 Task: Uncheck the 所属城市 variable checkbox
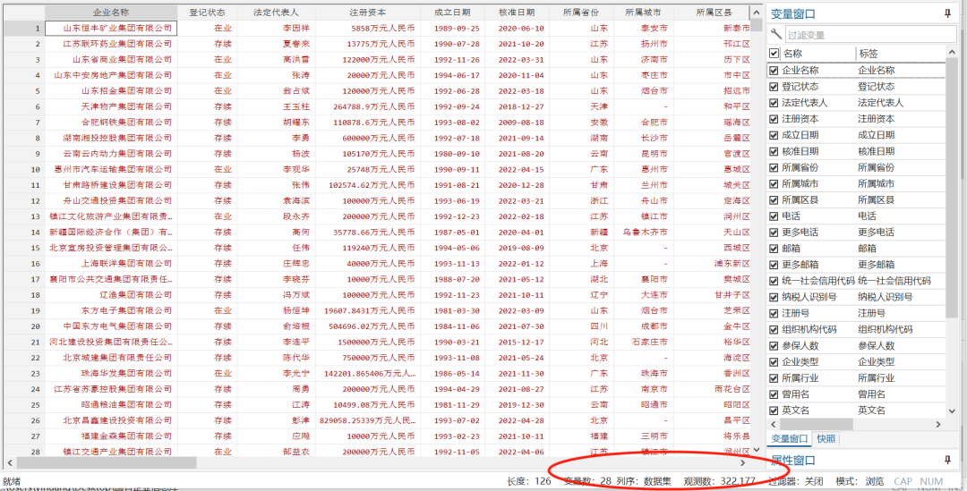(x=774, y=183)
